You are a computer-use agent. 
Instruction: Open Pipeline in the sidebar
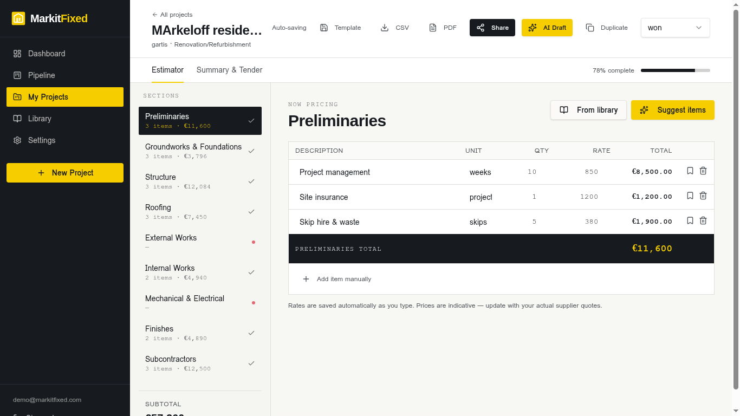(65, 75)
